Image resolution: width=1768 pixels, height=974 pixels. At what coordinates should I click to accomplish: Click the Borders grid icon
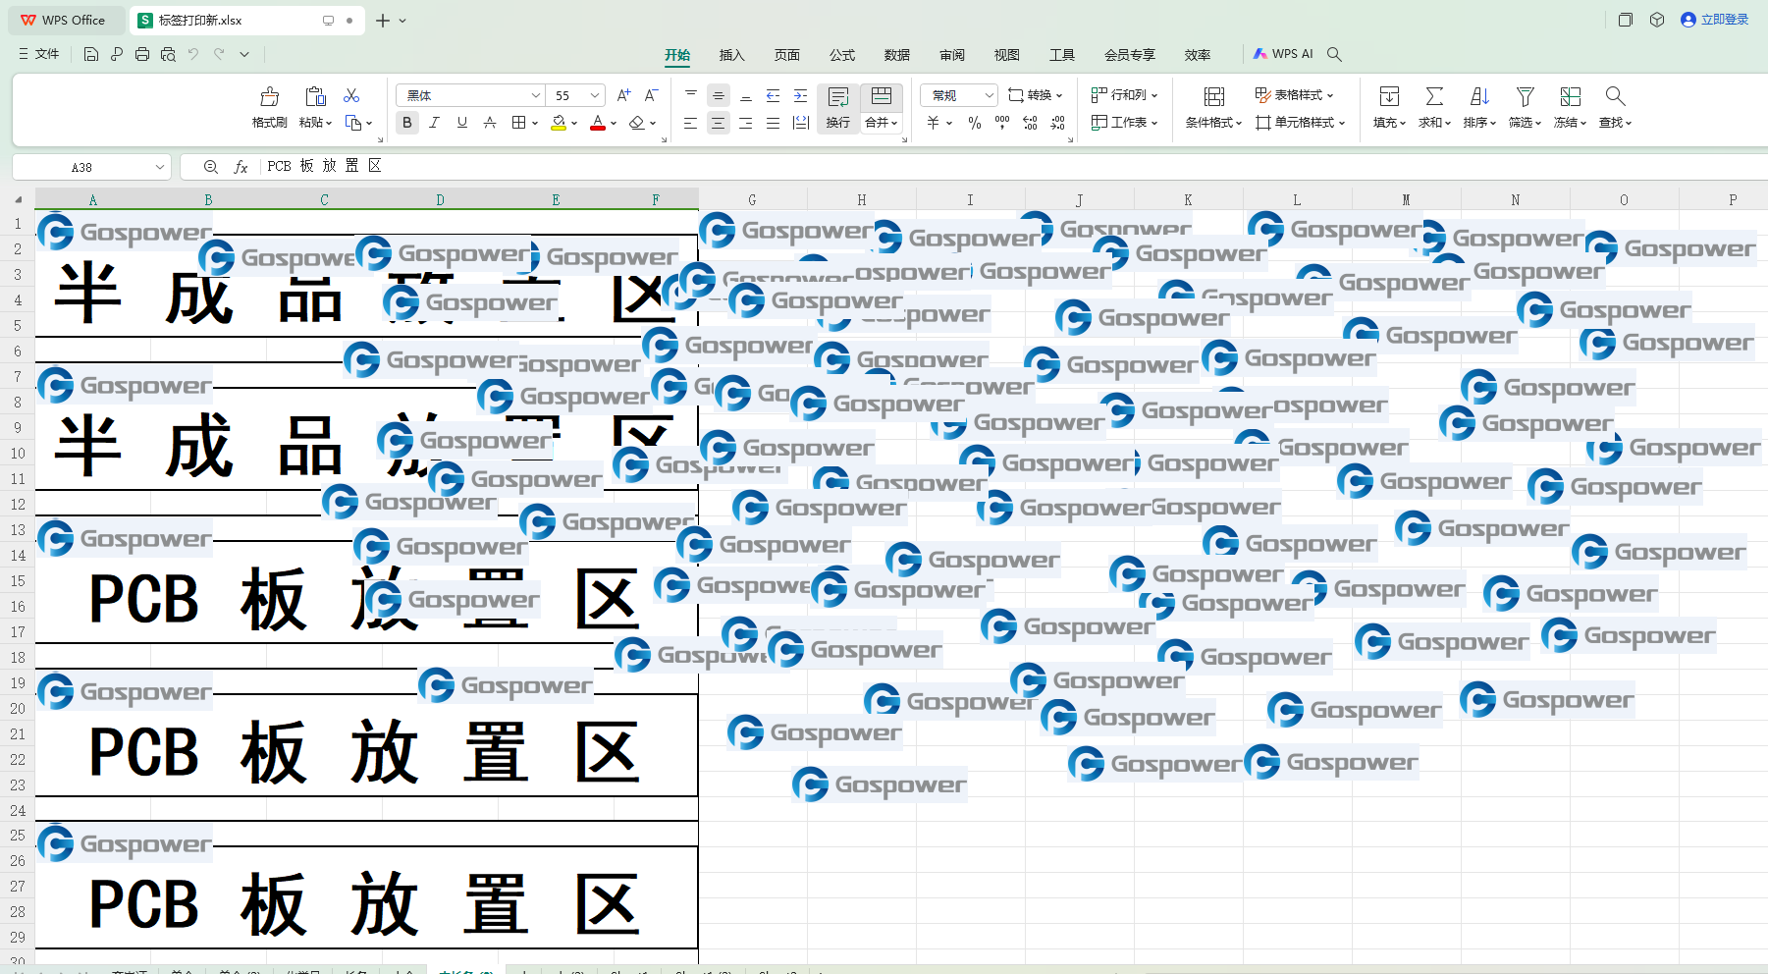(x=518, y=123)
